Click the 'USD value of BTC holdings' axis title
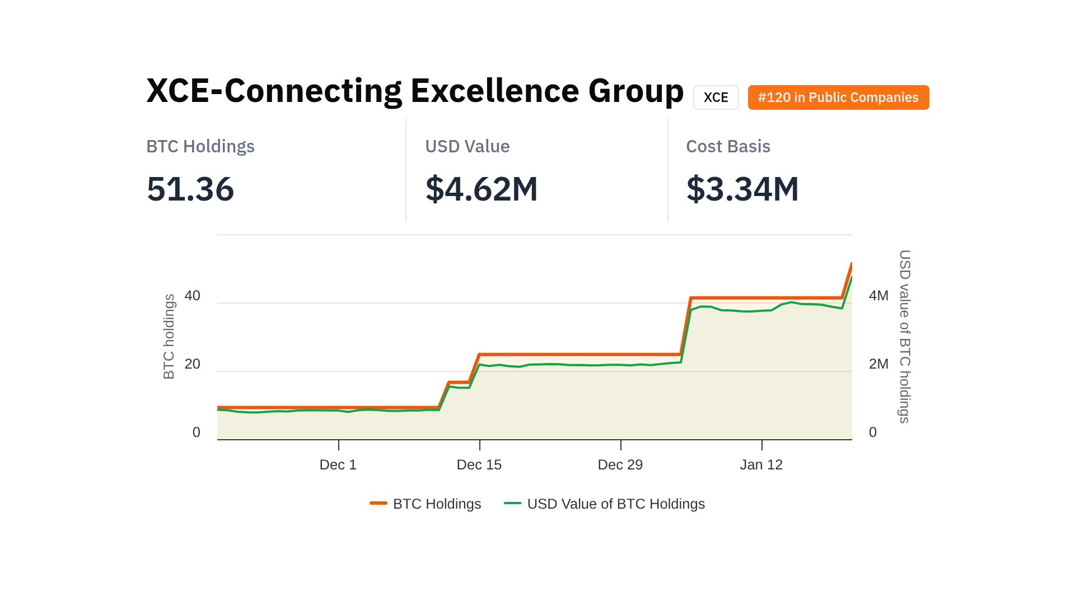 coord(904,336)
